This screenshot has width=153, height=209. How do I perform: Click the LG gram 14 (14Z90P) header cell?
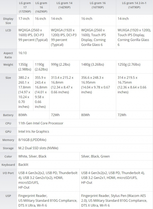coord(65,7)
